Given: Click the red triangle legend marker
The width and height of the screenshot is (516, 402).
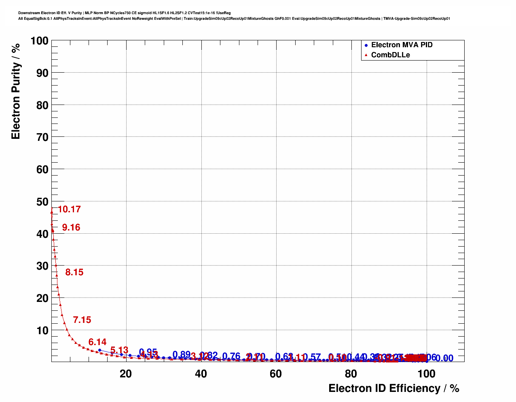Looking at the screenshot, I should coord(366,55).
